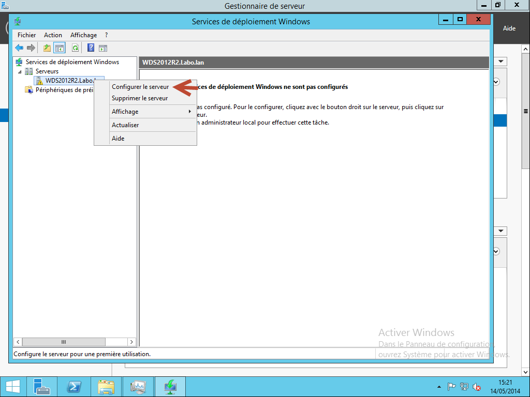Click the Refresh toolbar icon

[x=76, y=48]
